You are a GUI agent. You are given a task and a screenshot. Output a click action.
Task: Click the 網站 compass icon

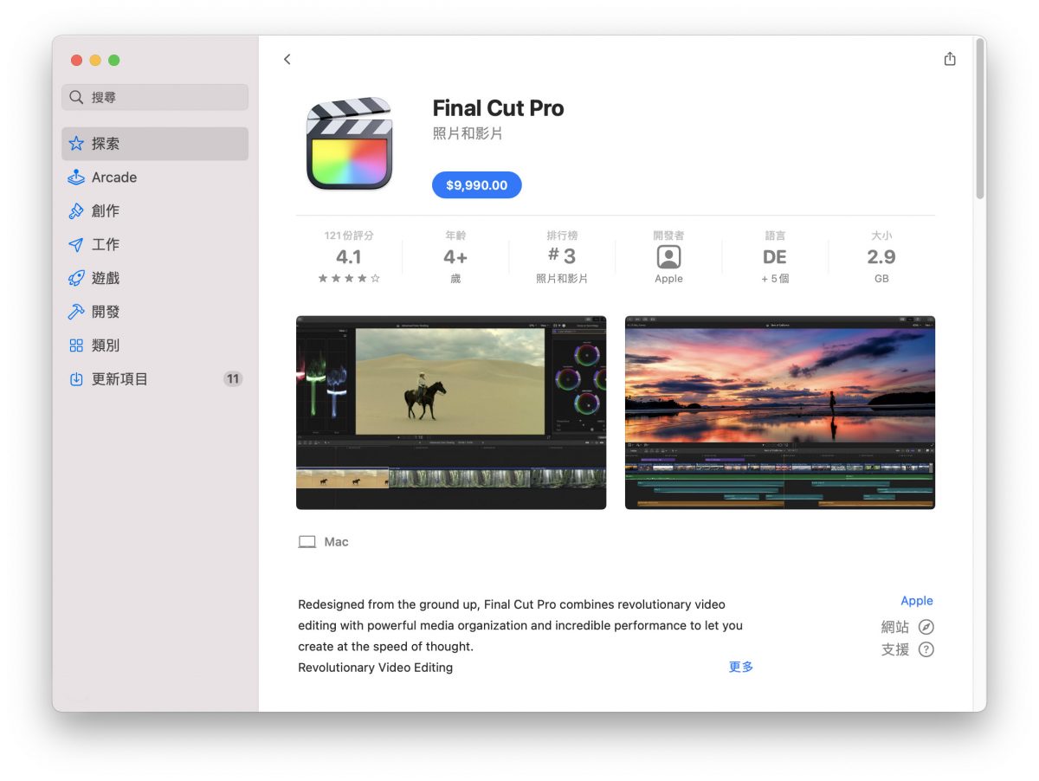[926, 627]
